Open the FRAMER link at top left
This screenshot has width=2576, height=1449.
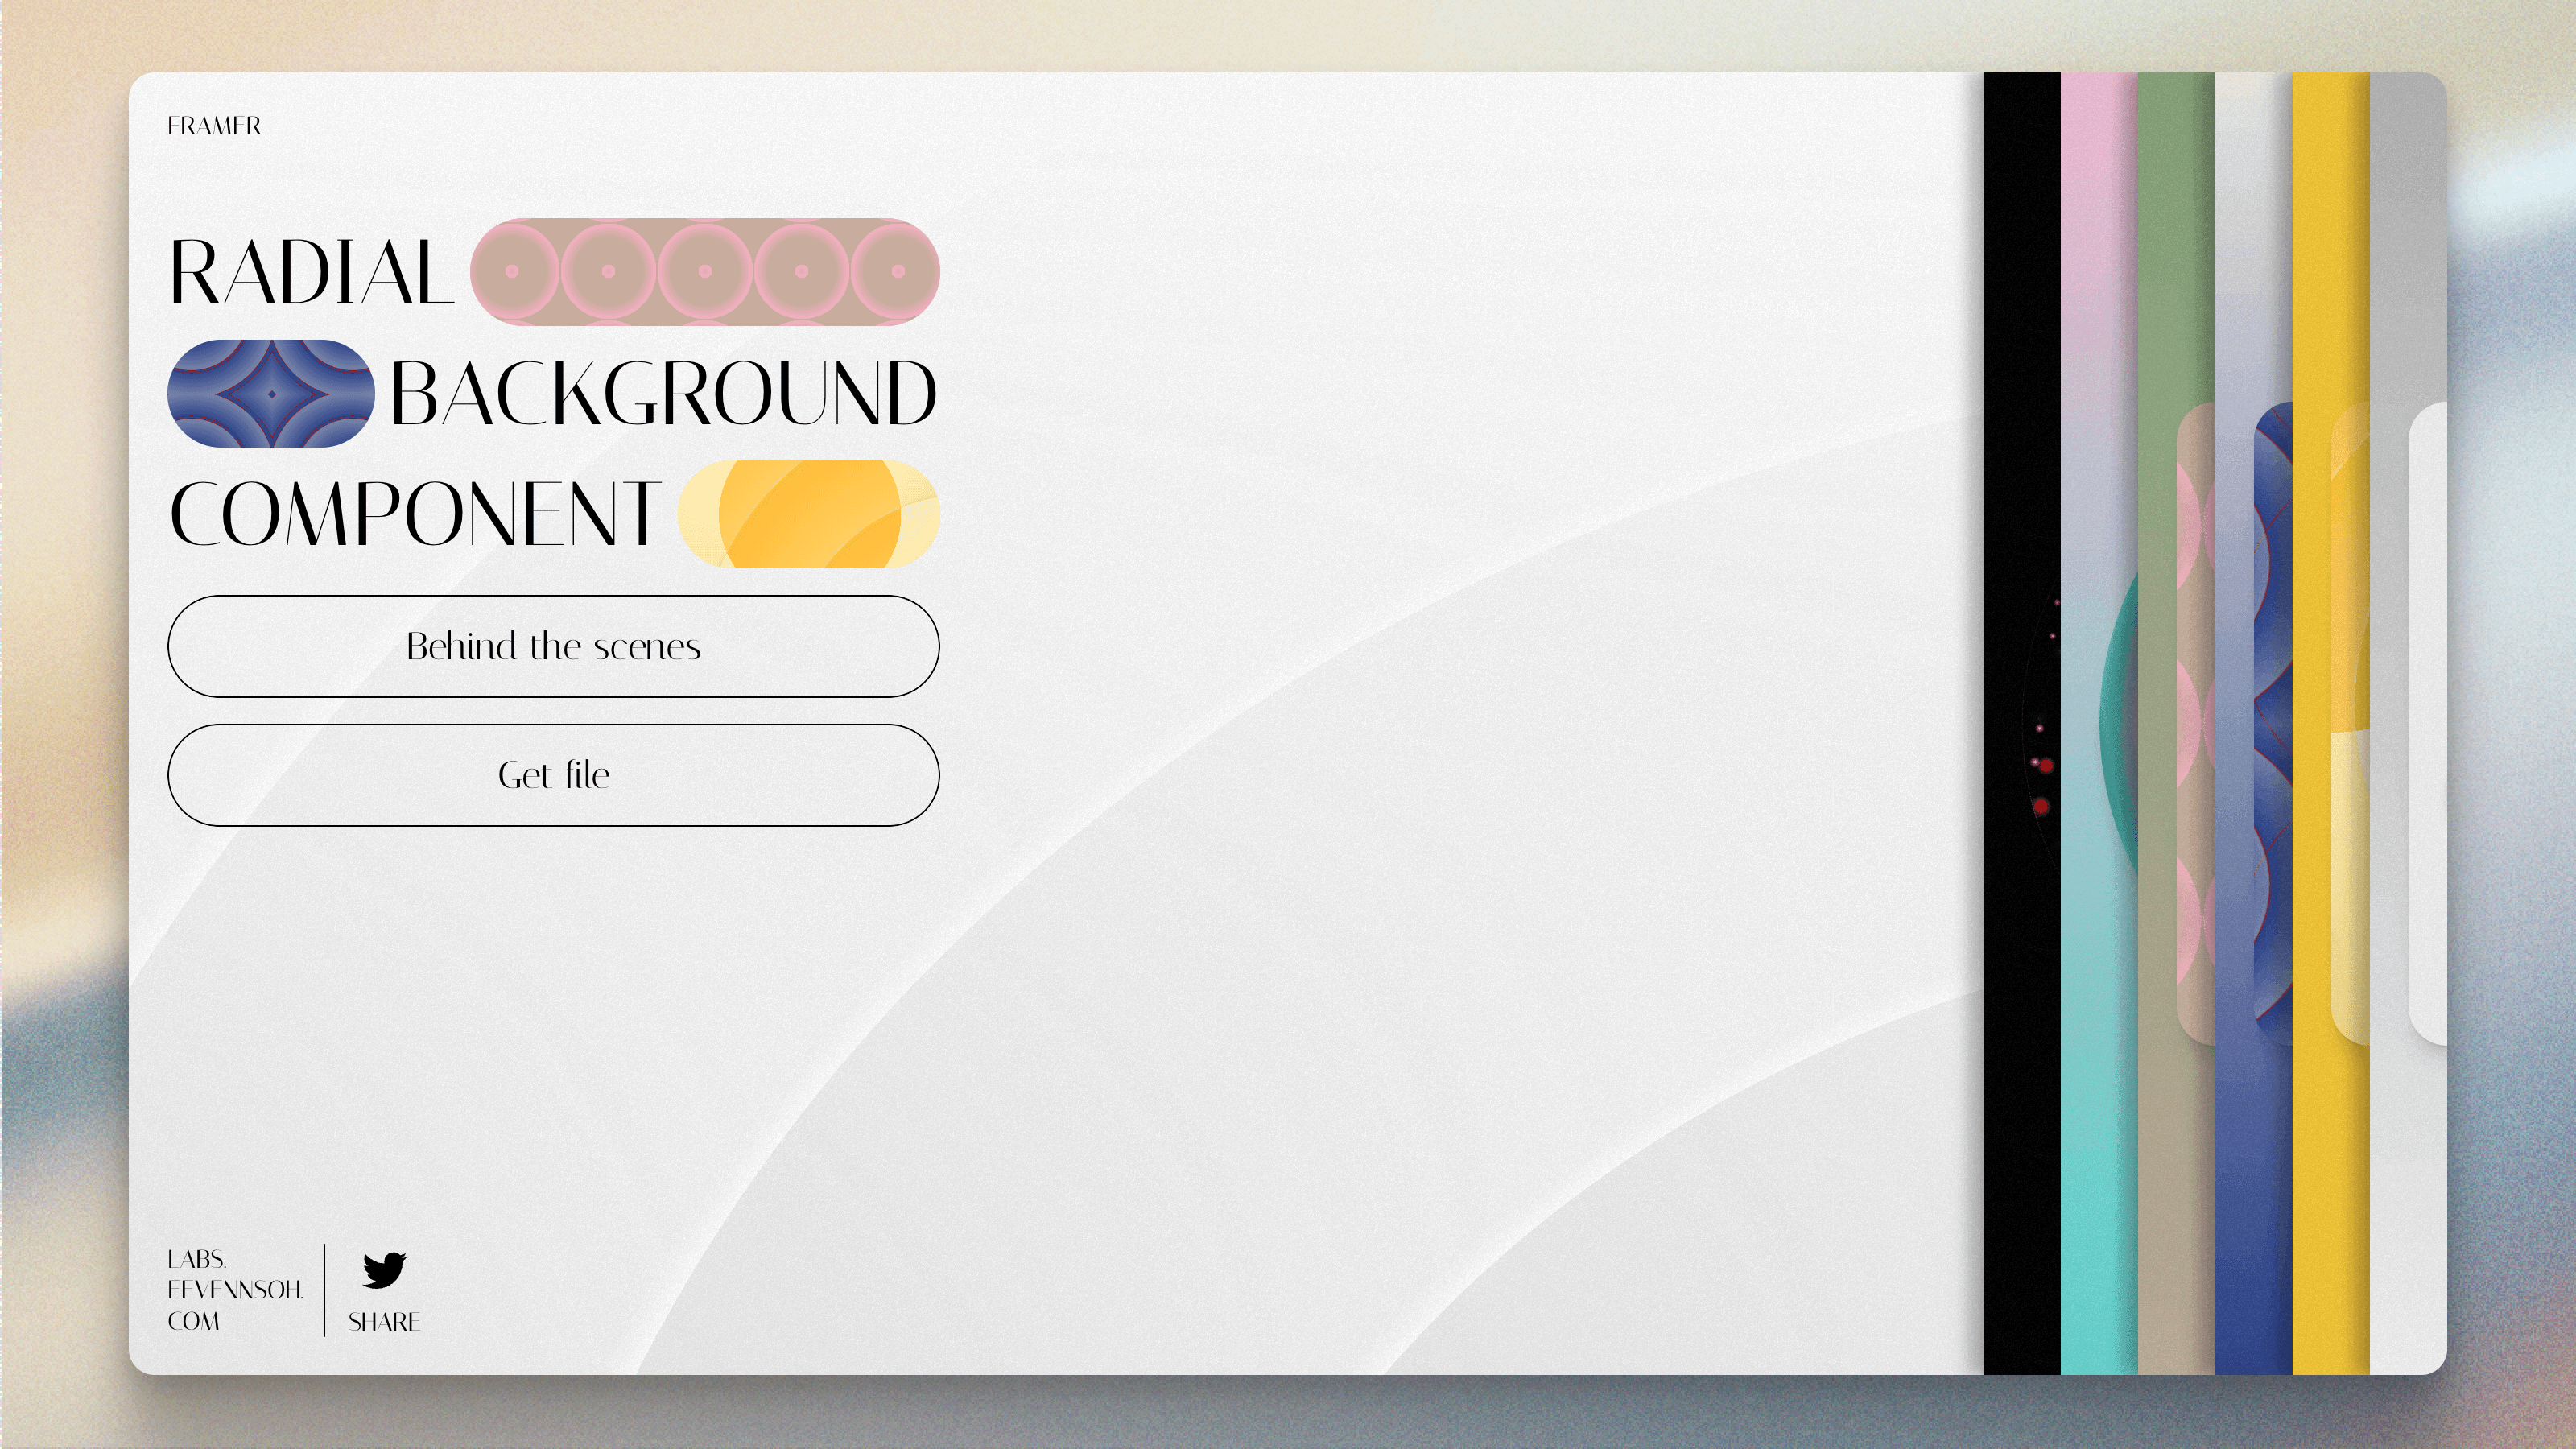click(214, 126)
